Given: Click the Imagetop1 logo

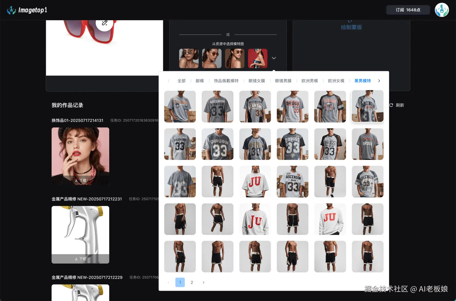Looking at the screenshot, I should (x=27, y=10).
